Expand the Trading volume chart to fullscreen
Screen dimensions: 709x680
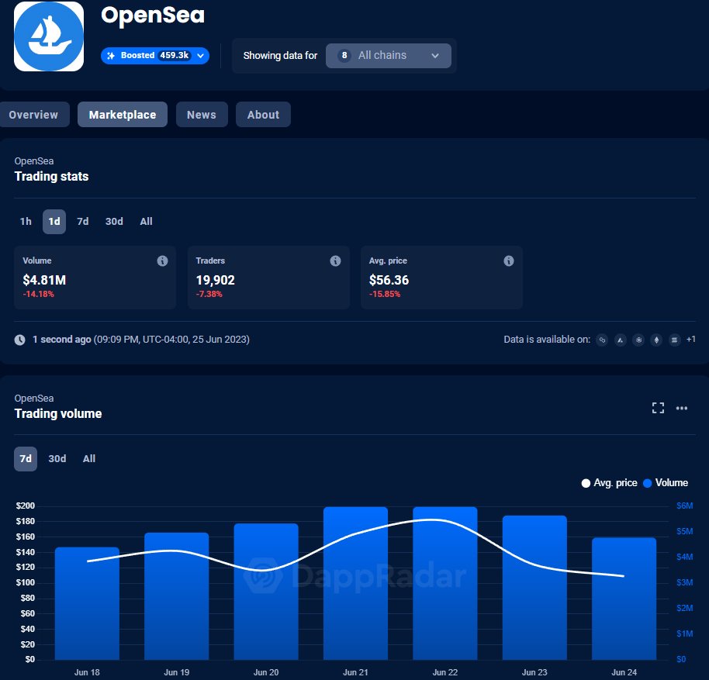pyautogui.click(x=659, y=408)
